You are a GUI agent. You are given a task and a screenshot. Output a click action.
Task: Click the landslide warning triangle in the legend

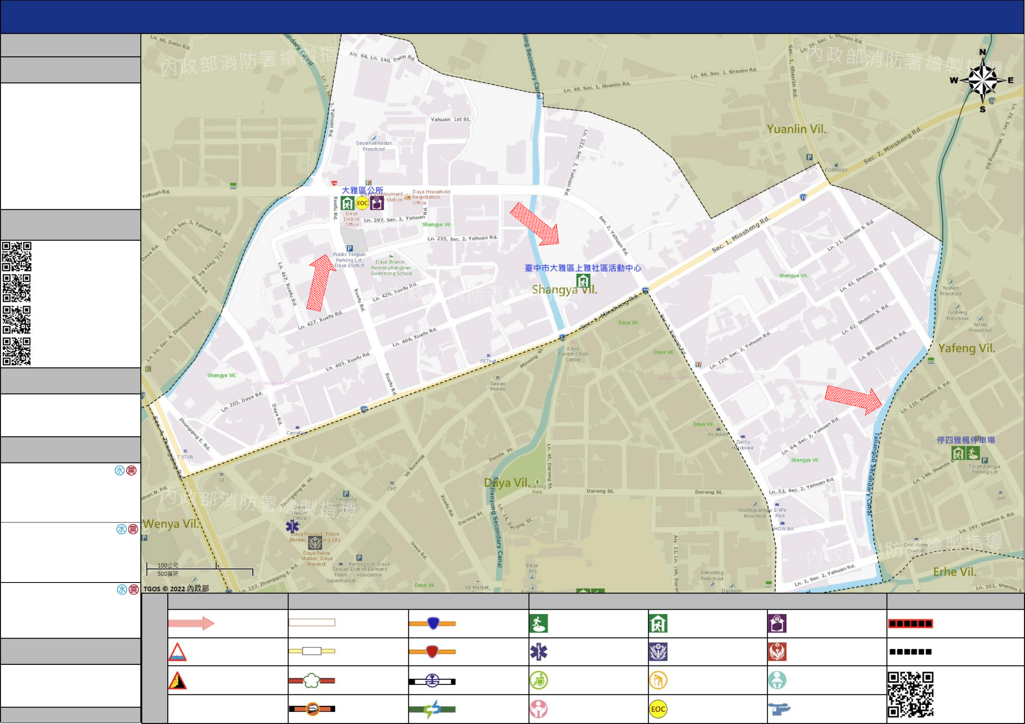[177, 681]
